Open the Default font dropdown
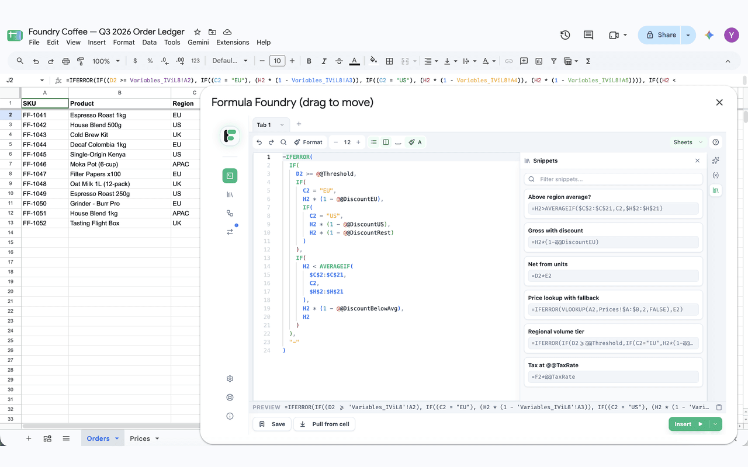The image size is (748, 467). [x=230, y=61]
